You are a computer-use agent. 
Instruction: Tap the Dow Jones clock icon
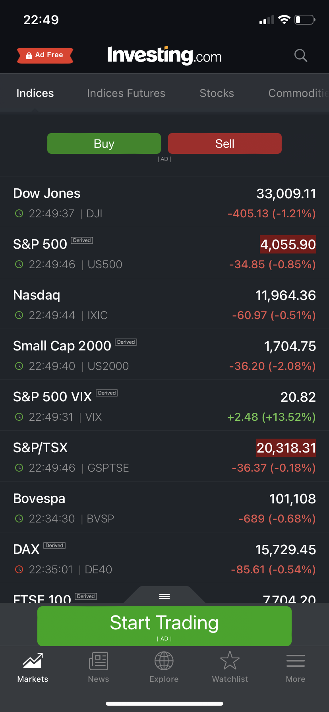(x=19, y=214)
